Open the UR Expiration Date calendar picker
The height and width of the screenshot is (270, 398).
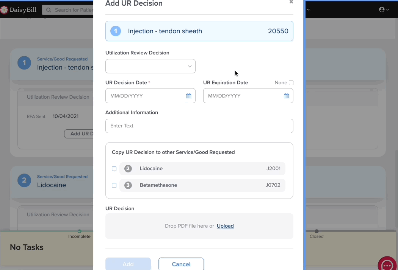[x=286, y=96]
